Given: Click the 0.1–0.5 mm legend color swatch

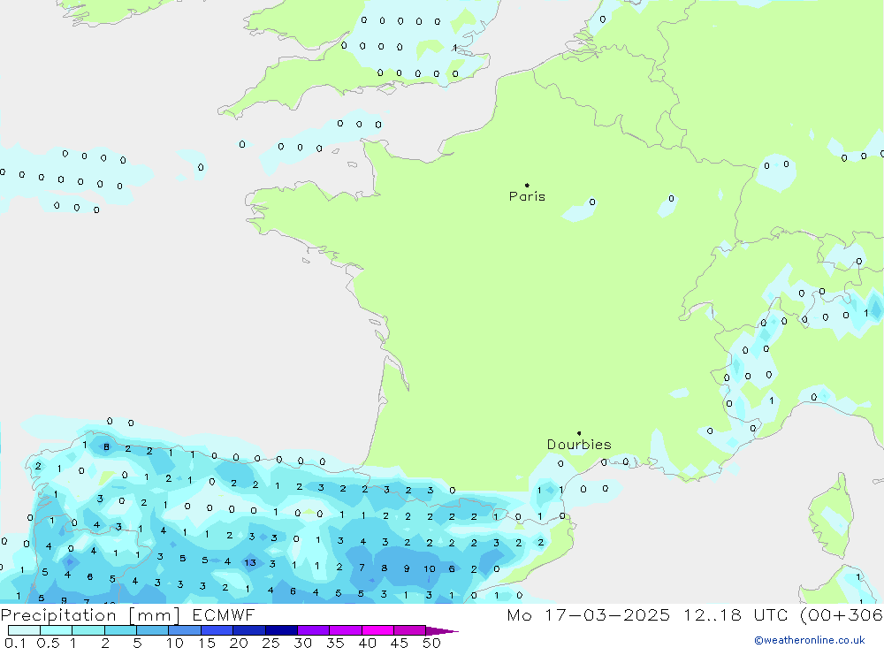Looking at the screenshot, I should pos(24,630).
